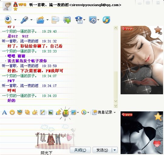Click the LV2 contact QQ show image
The image size is (164, 155).
pos(142,60)
